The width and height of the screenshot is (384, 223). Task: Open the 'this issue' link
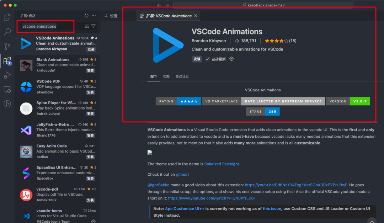272,209
